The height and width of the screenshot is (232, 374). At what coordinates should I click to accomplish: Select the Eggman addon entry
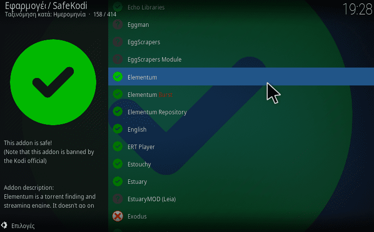[241, 24]
